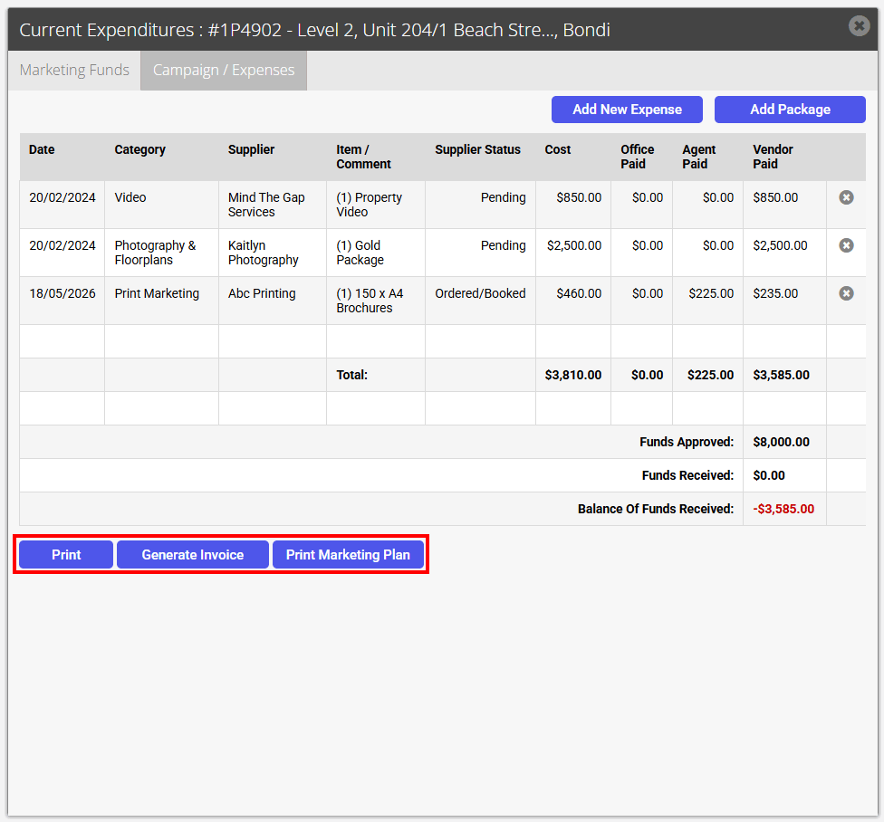Select the 150 x A4 Brochures item
Screen dimensions: 884x822
click(x=370, y=301)
